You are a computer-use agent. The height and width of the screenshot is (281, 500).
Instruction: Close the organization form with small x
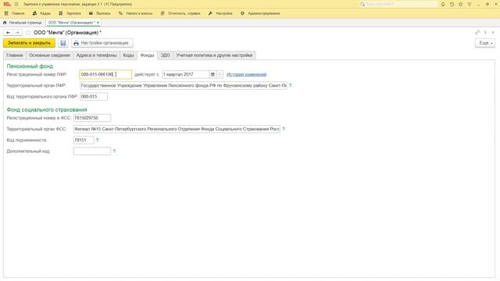click(493, 33)
